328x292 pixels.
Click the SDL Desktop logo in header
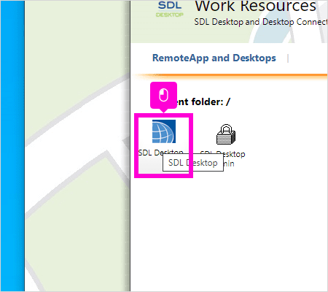170,9
